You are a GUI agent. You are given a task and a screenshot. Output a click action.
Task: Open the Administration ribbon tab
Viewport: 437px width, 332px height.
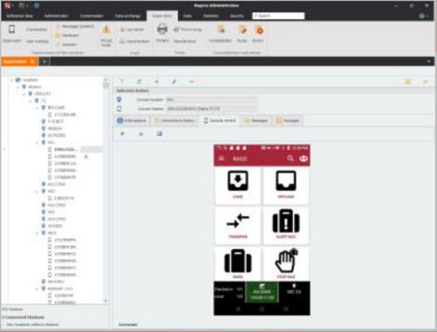point(56,16)
